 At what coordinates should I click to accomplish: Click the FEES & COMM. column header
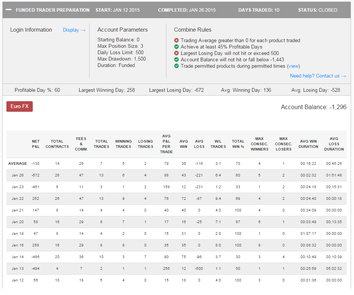click(81, 144)
